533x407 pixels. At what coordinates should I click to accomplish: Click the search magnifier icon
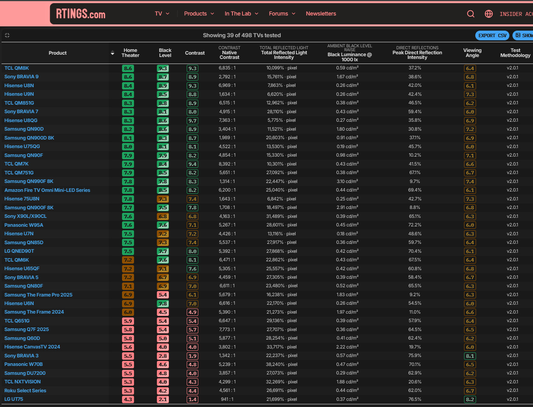[x=471, y=14]
